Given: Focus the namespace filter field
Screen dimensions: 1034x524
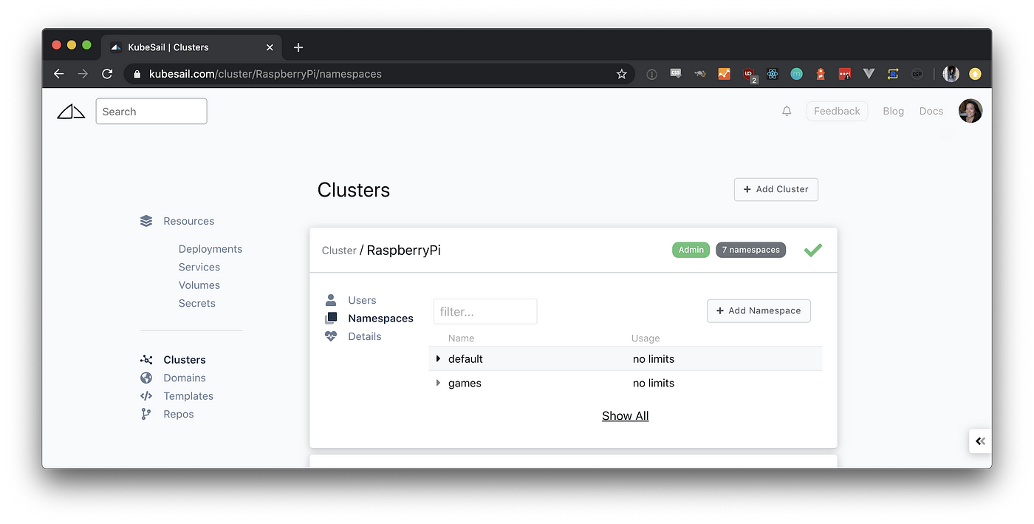Looking at the screenshot, I should click(x=485, y=312).
